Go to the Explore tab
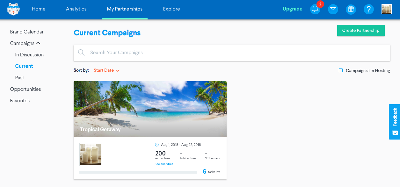The image size is (400, 187). (171, 9)
